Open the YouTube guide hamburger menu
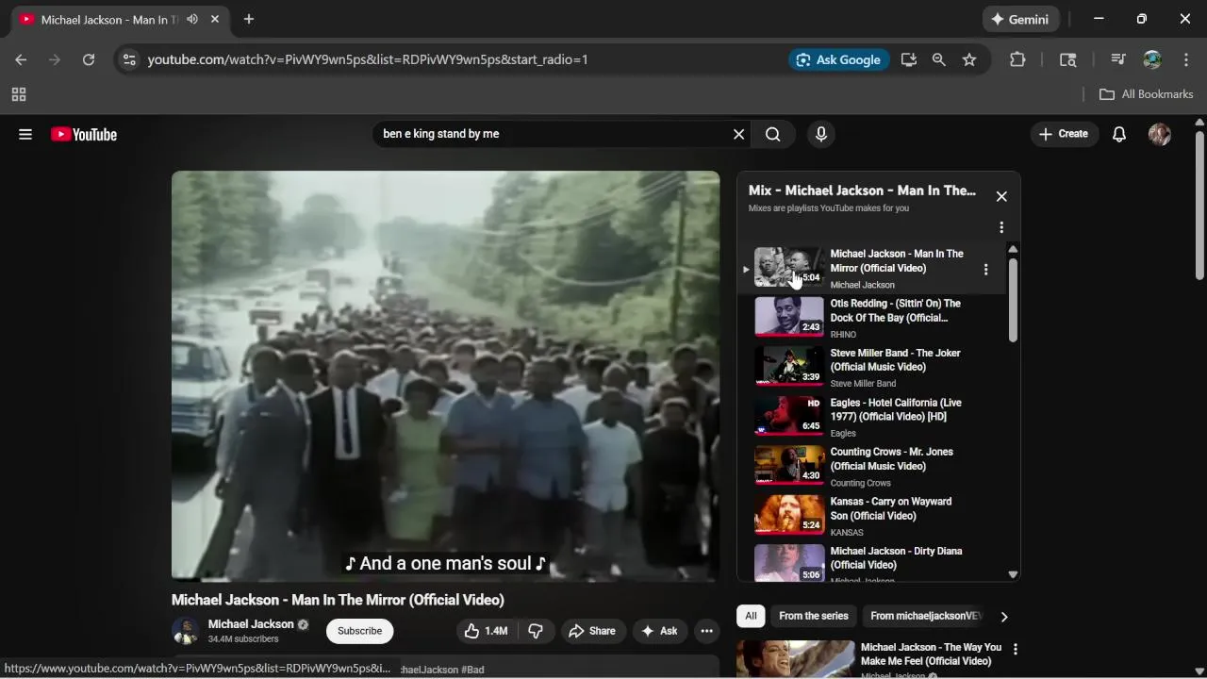Screen dimensions: 1207x679 pyautogui.click(x=25, y=134)
